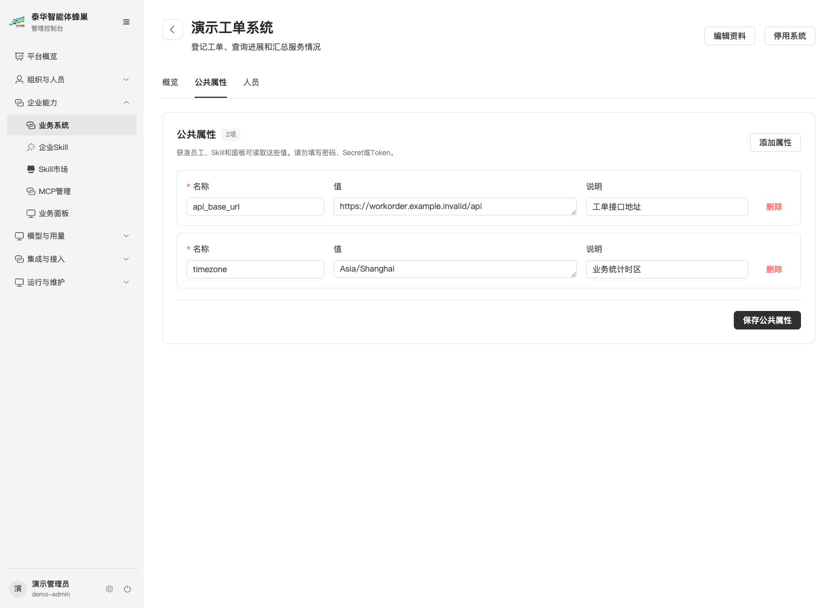
Task: Expand the 集成与接入 chevron
Action: [126, 259]
